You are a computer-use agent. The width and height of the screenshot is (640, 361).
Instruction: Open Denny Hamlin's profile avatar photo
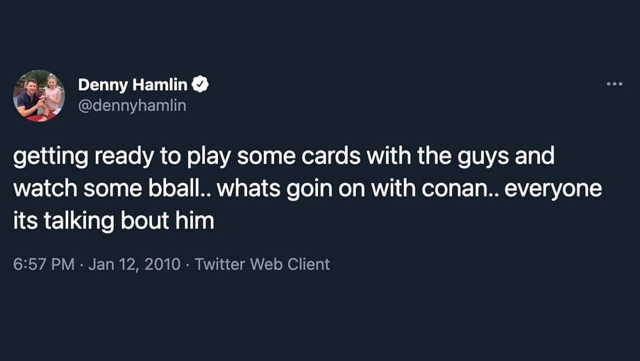(39, 96)
